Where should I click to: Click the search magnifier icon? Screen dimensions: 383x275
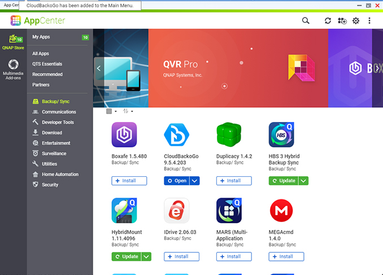pos(306,21)
